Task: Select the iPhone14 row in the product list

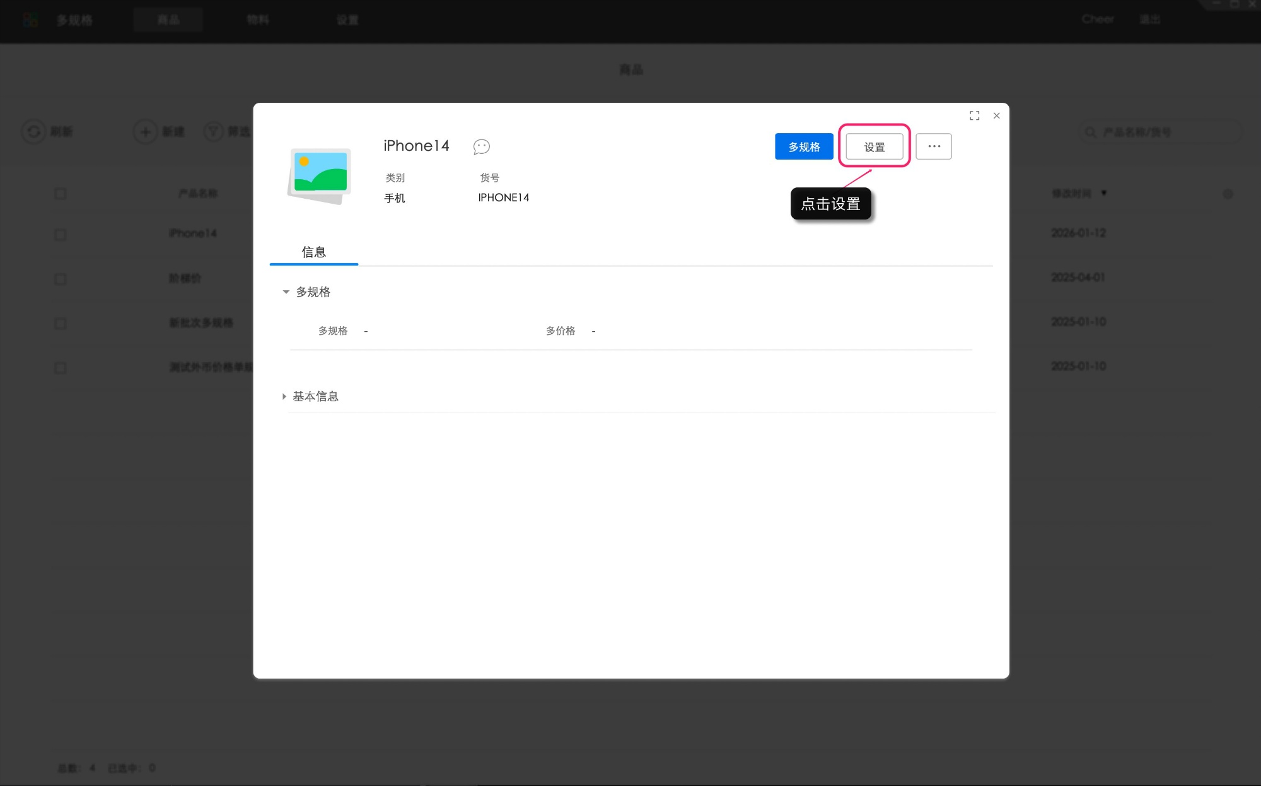Action: [x=193, y=233]
